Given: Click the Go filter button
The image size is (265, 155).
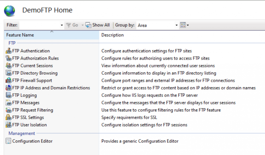Looking at the screenshot, I should (72, 25).
